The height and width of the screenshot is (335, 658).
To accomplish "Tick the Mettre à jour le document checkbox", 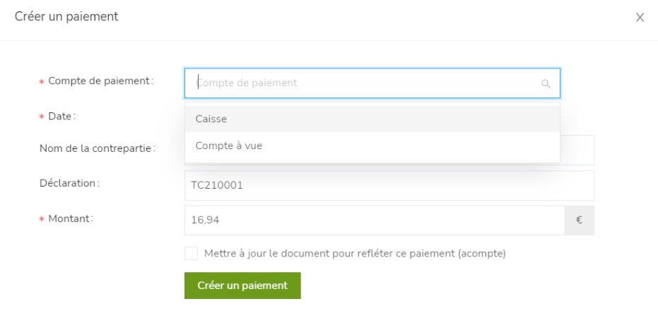I will (x=191, y=253).
